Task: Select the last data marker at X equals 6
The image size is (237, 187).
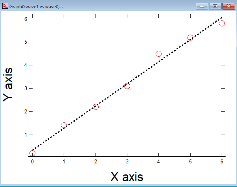Action: [x=222, y=23]
